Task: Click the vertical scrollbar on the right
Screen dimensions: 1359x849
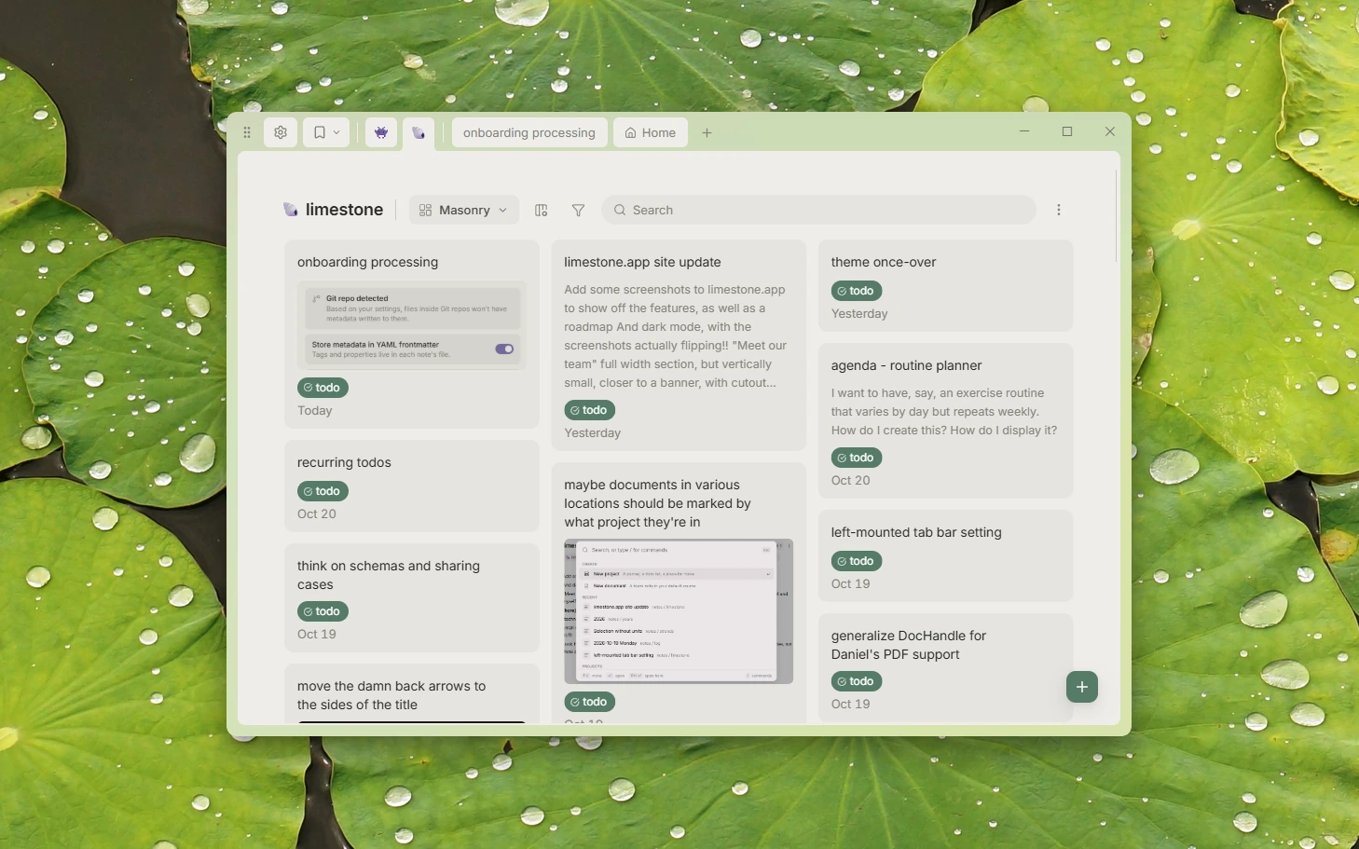Action: pyautogui.click(x=1116, y=216)
